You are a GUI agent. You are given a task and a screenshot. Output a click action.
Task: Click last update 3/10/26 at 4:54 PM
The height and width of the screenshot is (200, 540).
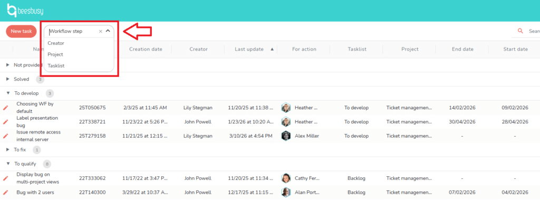pyautogui.click(x=250, y=136)
